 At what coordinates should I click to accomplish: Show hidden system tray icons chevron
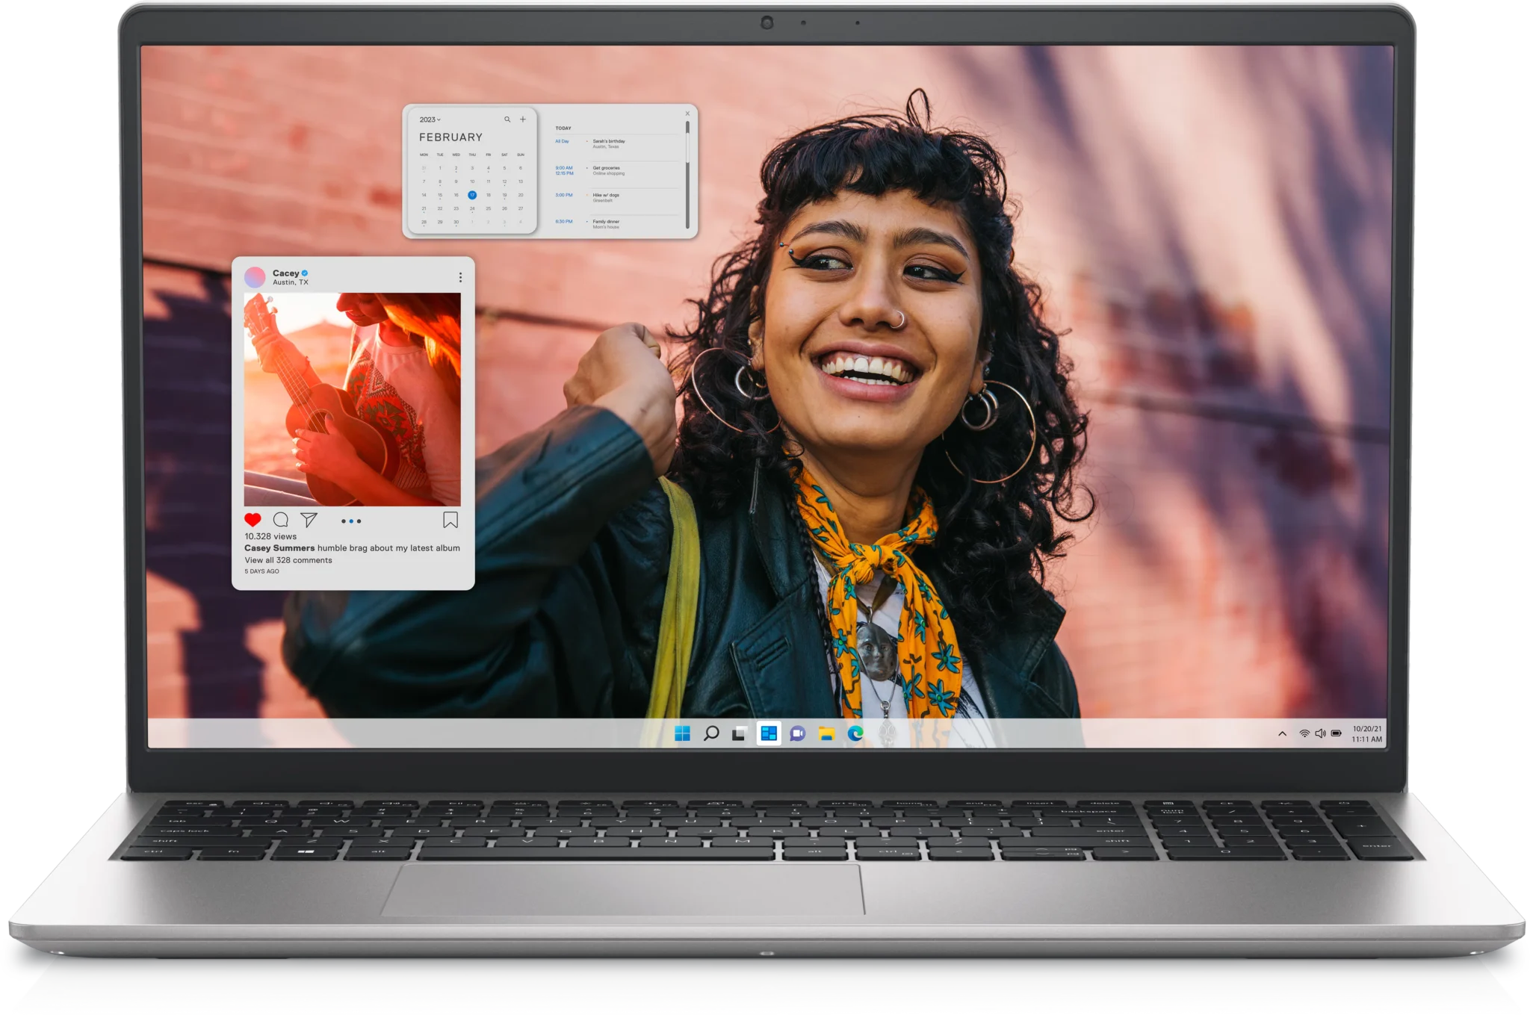[1282, 733]
